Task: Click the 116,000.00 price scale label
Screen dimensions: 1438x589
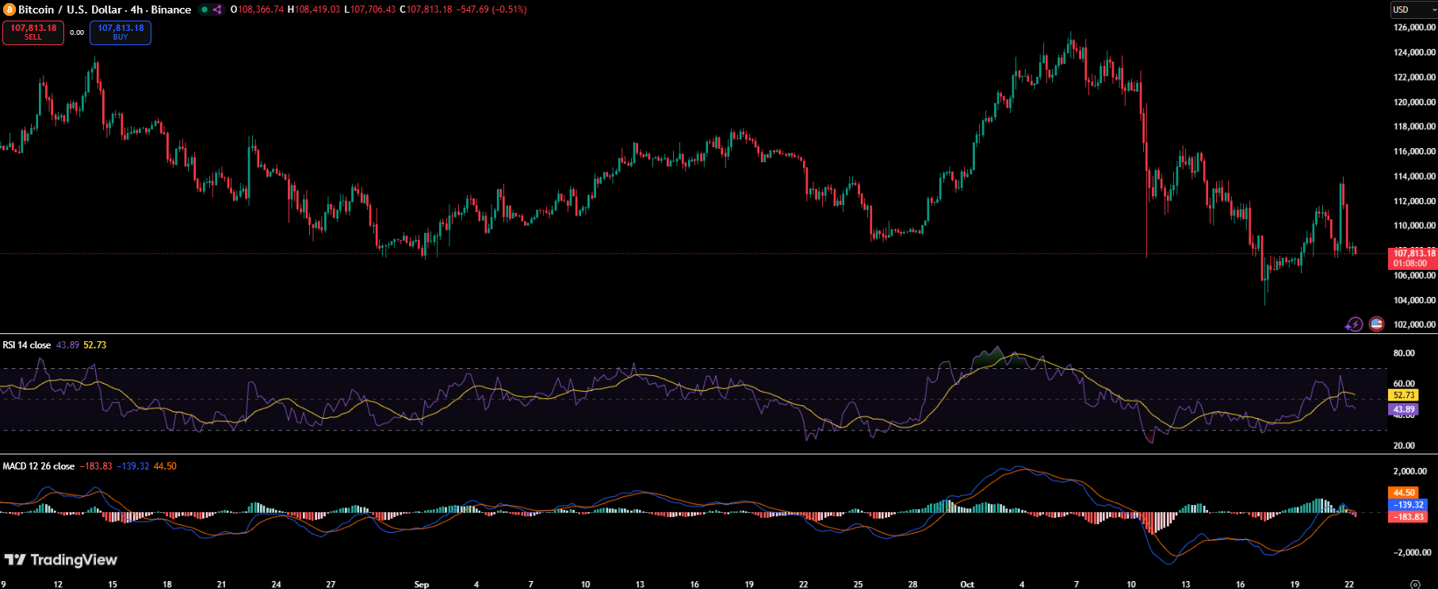Action: (x=1414, y=151)
